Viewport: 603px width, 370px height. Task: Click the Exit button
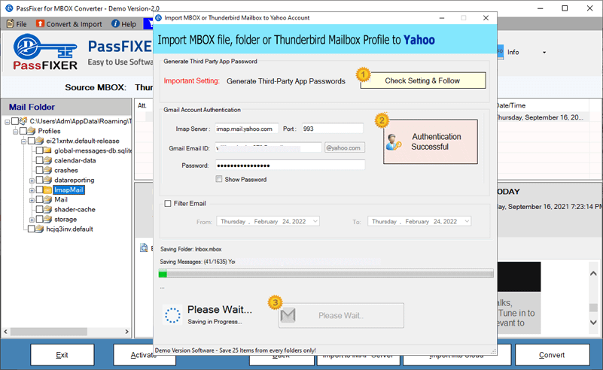click(x=62, y=355)
